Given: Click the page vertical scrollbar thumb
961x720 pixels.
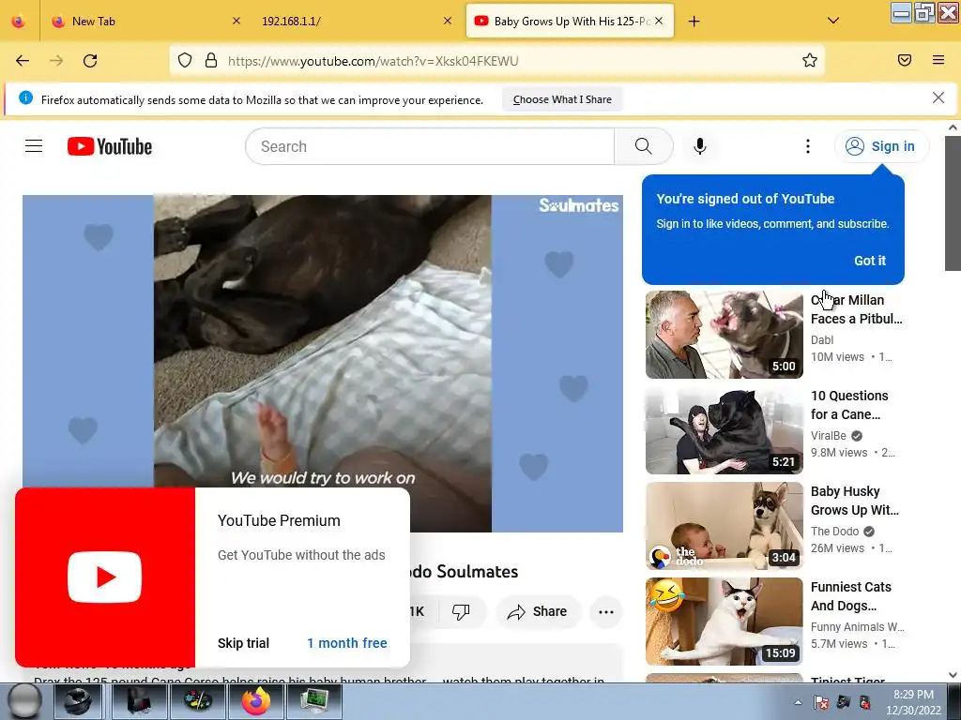Looking at the screenshot, I should tap(953, 202).
